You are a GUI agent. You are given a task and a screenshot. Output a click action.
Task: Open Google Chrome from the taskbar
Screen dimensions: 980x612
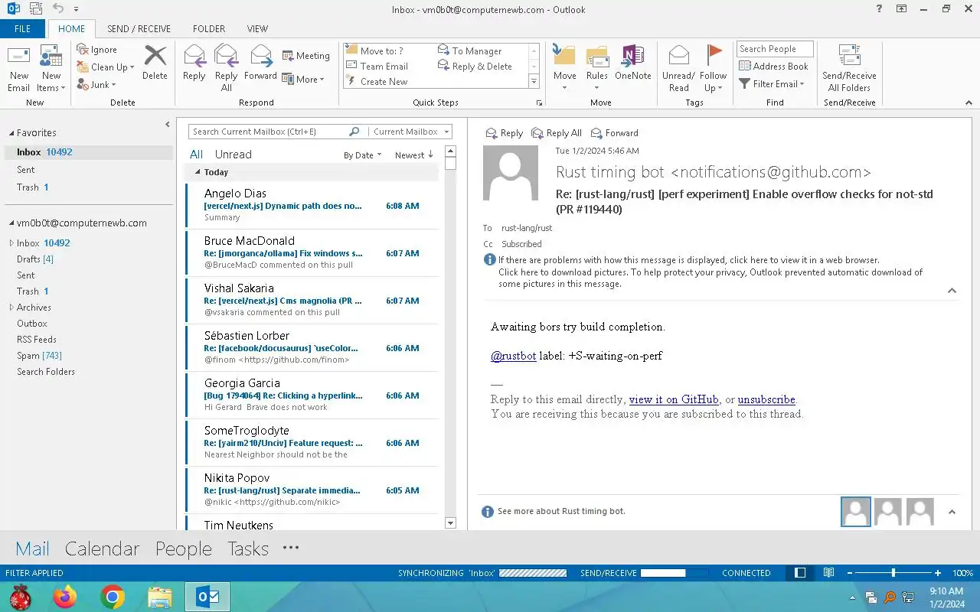pos(113,597)
